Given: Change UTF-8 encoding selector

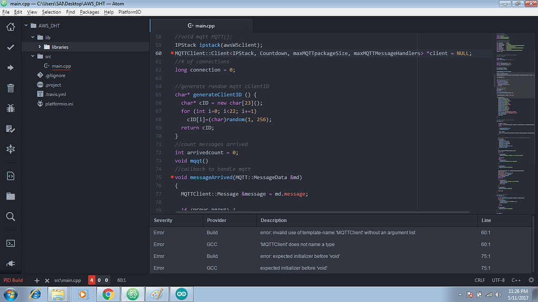Looking at the screenshot, I should point(498,280).
